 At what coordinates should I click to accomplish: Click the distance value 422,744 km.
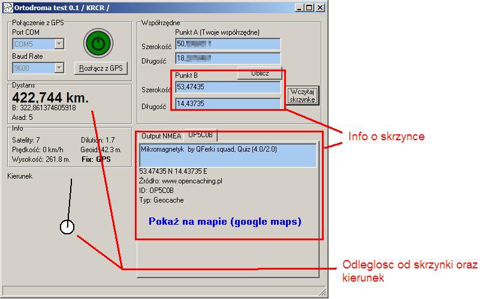(x=50, y=98)
